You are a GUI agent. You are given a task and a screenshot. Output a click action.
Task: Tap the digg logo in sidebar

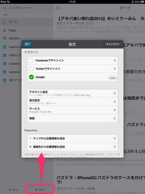[x=5, y=8]
